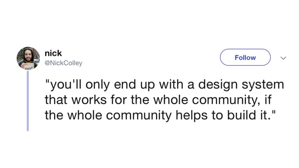Click the word "works" in the tweet
The image size is (299, 168).
(89, 100)
